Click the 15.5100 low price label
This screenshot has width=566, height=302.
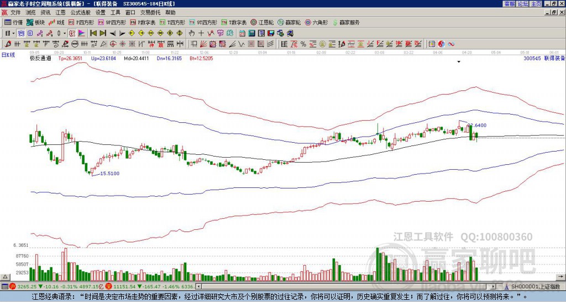[x=110, y=174]
